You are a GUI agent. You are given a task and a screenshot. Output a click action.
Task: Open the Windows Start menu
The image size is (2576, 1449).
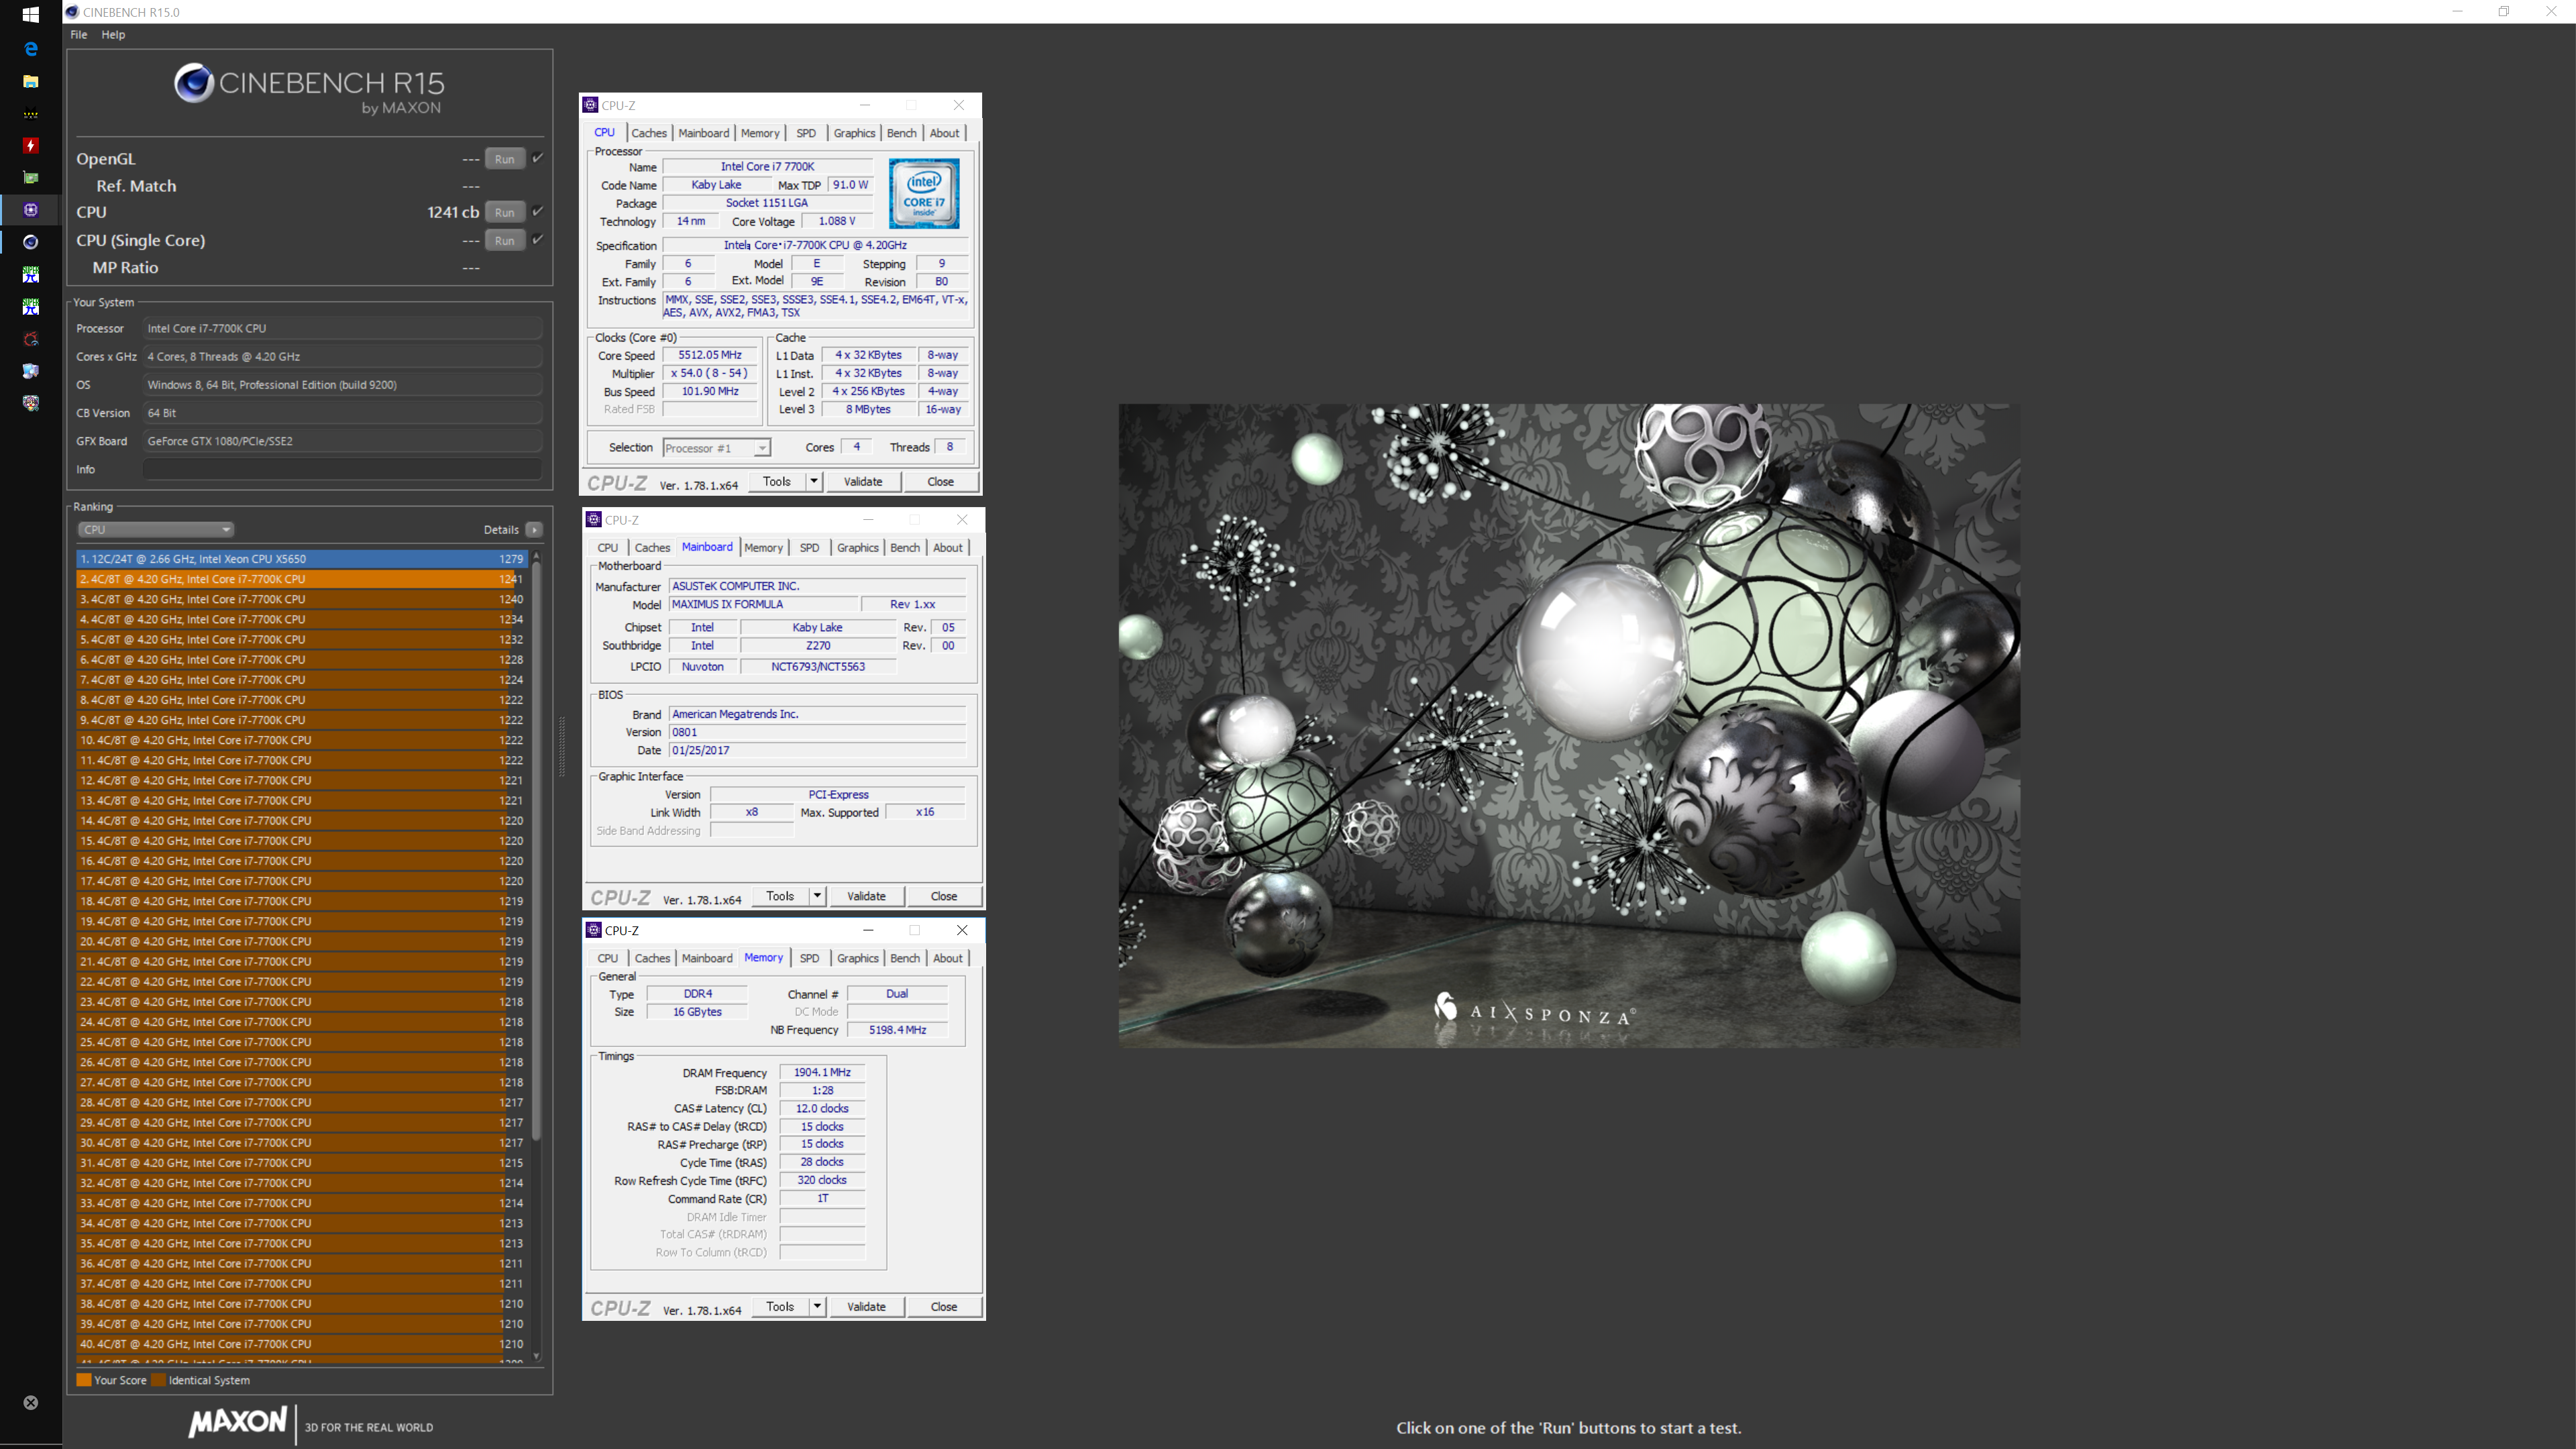point(30,15)
